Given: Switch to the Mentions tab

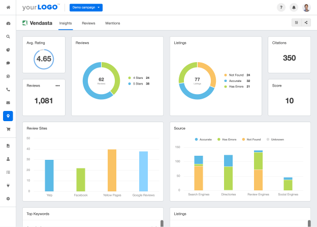Looking at the screenshot, I should [x=113, y=23].
